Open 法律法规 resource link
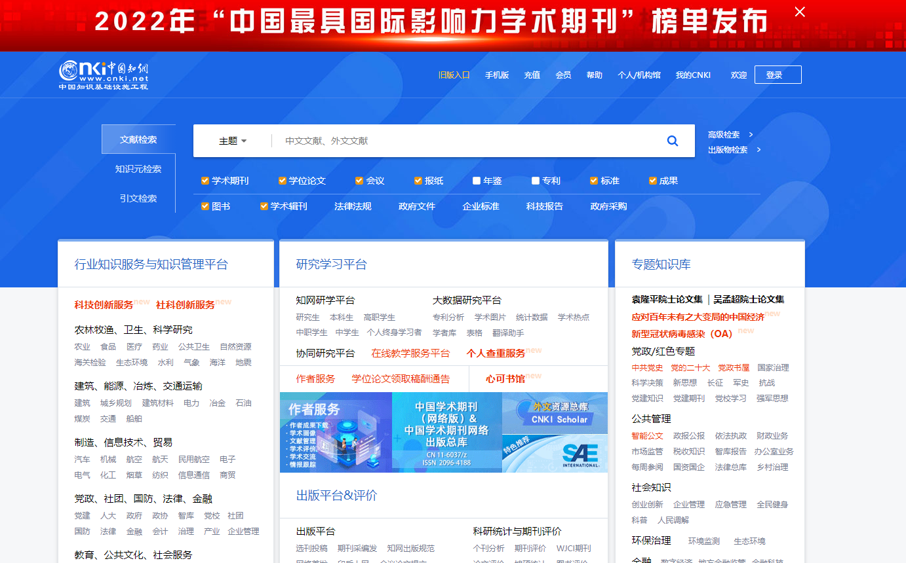 [353, 206]
